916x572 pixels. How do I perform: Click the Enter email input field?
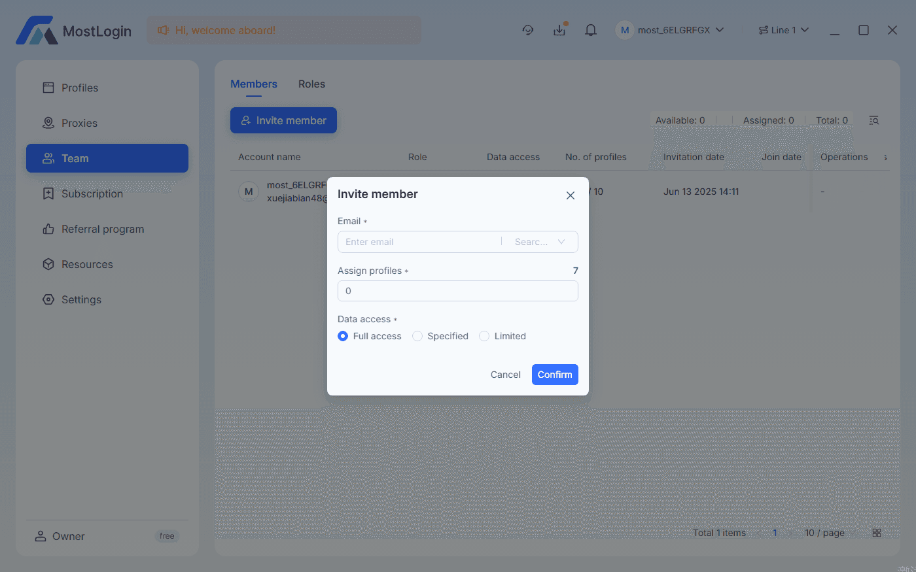point(419,242)
